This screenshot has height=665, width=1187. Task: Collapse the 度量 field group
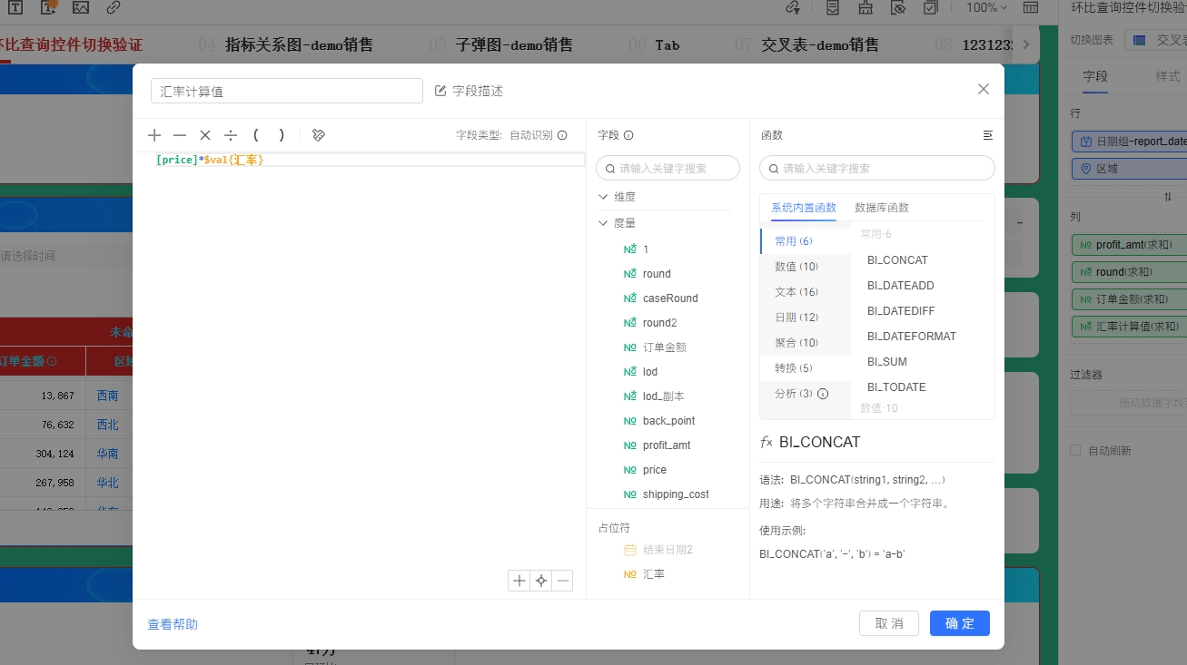[x=604, y=222]
